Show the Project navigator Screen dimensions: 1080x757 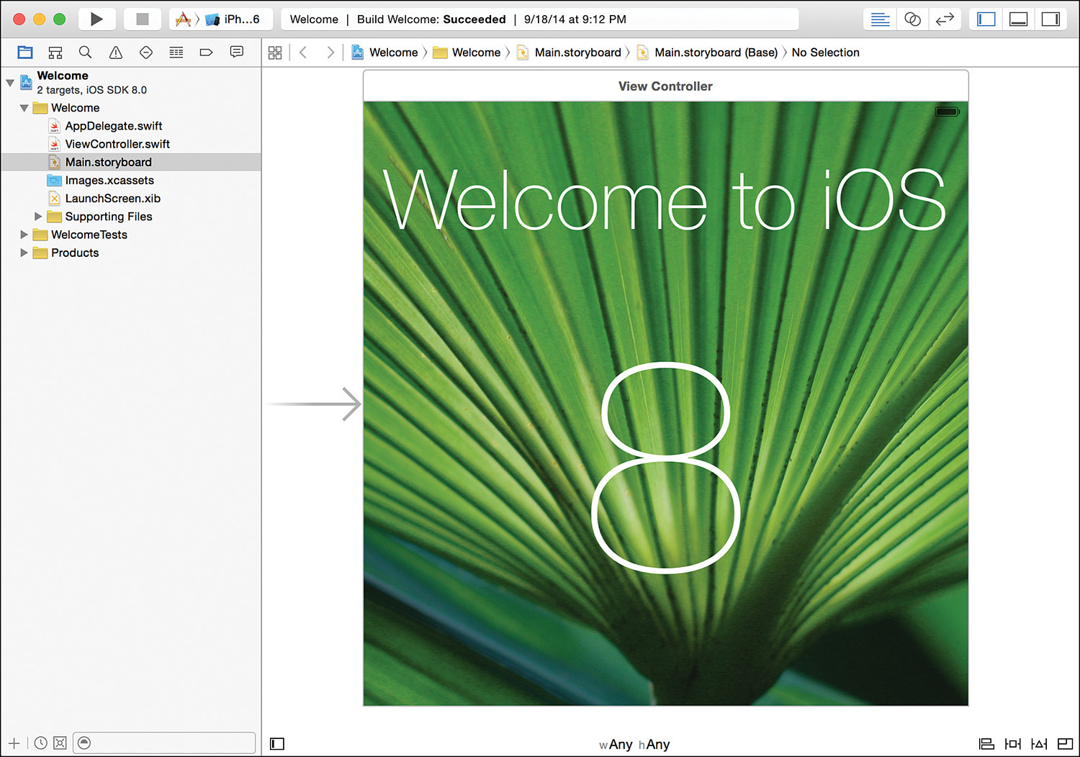tap(25, 52)
